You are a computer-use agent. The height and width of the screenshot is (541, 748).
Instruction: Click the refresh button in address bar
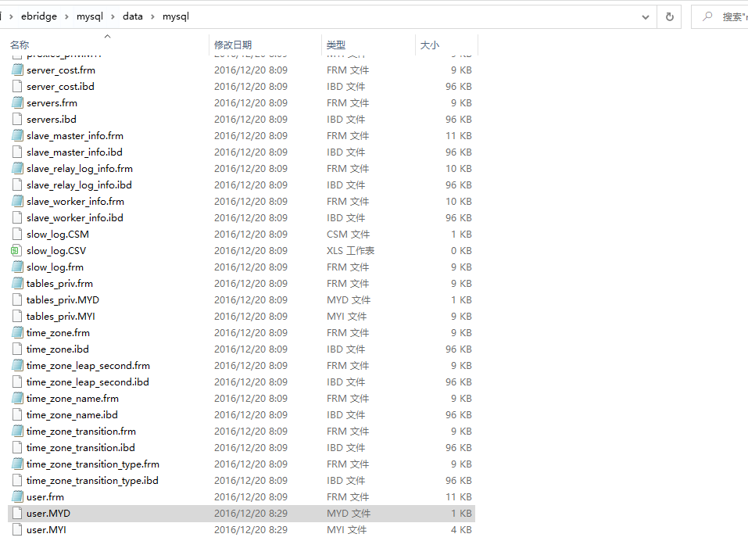tap(670, 16)
